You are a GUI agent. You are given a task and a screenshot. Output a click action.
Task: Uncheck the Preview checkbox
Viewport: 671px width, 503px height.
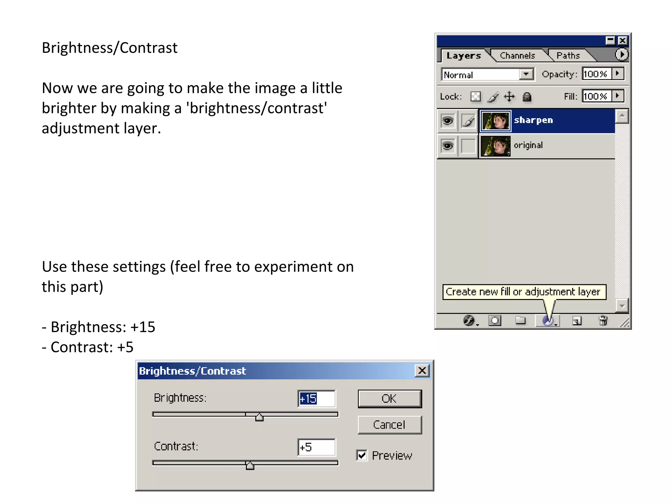point(362,456)
